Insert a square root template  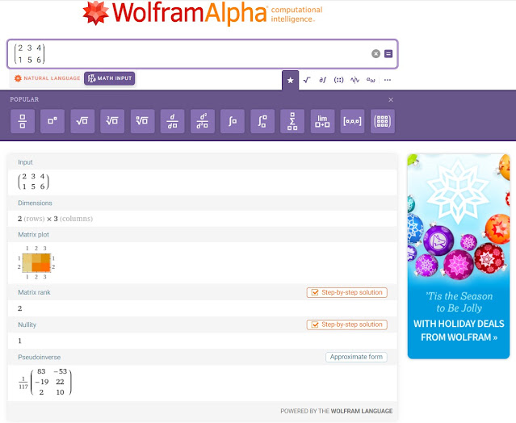82,121
